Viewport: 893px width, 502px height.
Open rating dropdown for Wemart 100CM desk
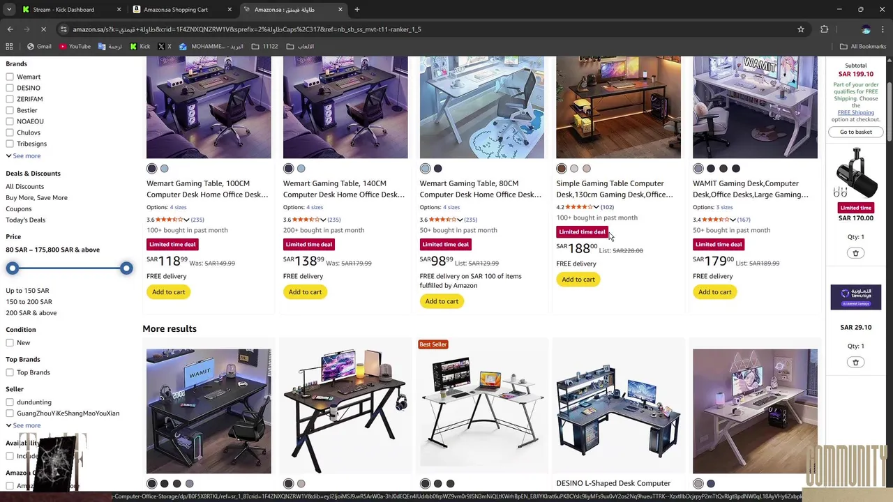[x=186, y=220]
